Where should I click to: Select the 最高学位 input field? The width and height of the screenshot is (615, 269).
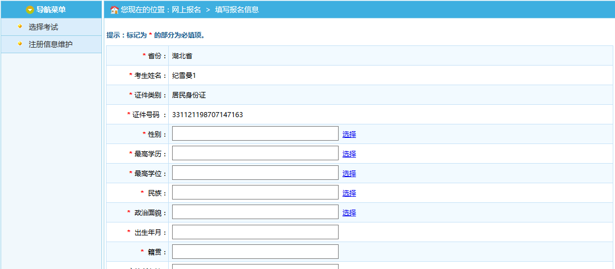[x=255, y=173]
